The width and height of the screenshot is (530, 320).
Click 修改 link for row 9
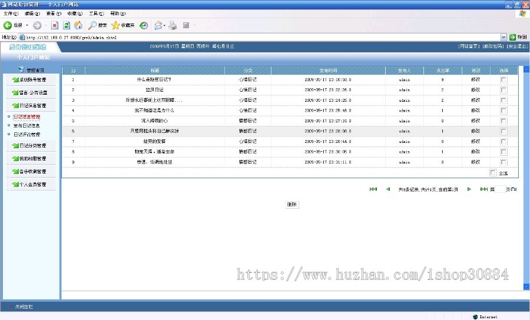476,162
